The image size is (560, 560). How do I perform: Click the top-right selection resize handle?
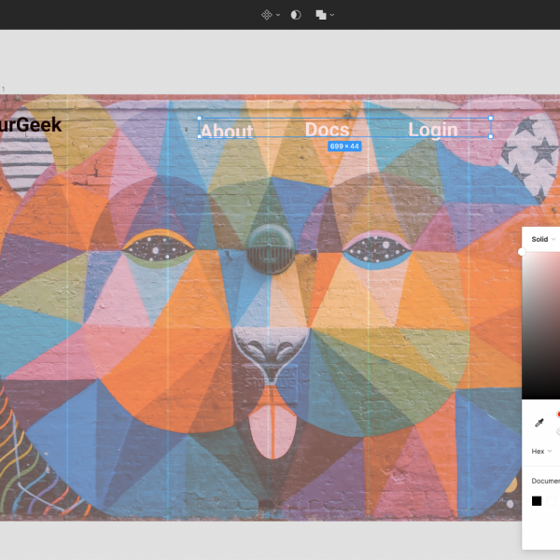(491, 119)
